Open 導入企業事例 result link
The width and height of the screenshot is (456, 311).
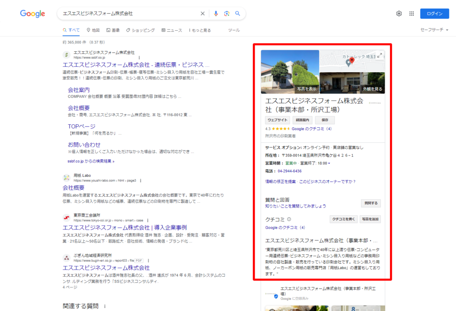tap(125, 228)
